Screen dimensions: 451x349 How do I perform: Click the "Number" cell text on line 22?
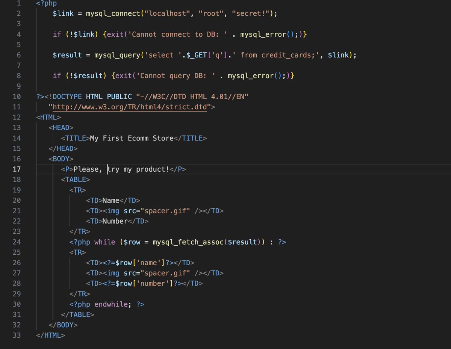pos(115,221)
